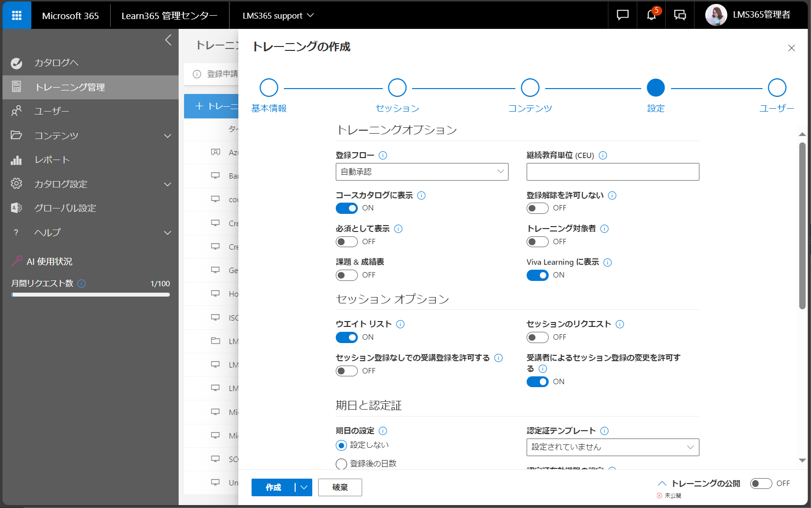Click the ユーザー people icon

(x=17, y=111)
